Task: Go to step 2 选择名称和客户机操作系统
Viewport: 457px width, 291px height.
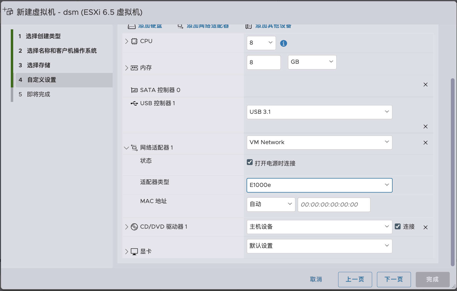Action: click(x=64, y=51)
